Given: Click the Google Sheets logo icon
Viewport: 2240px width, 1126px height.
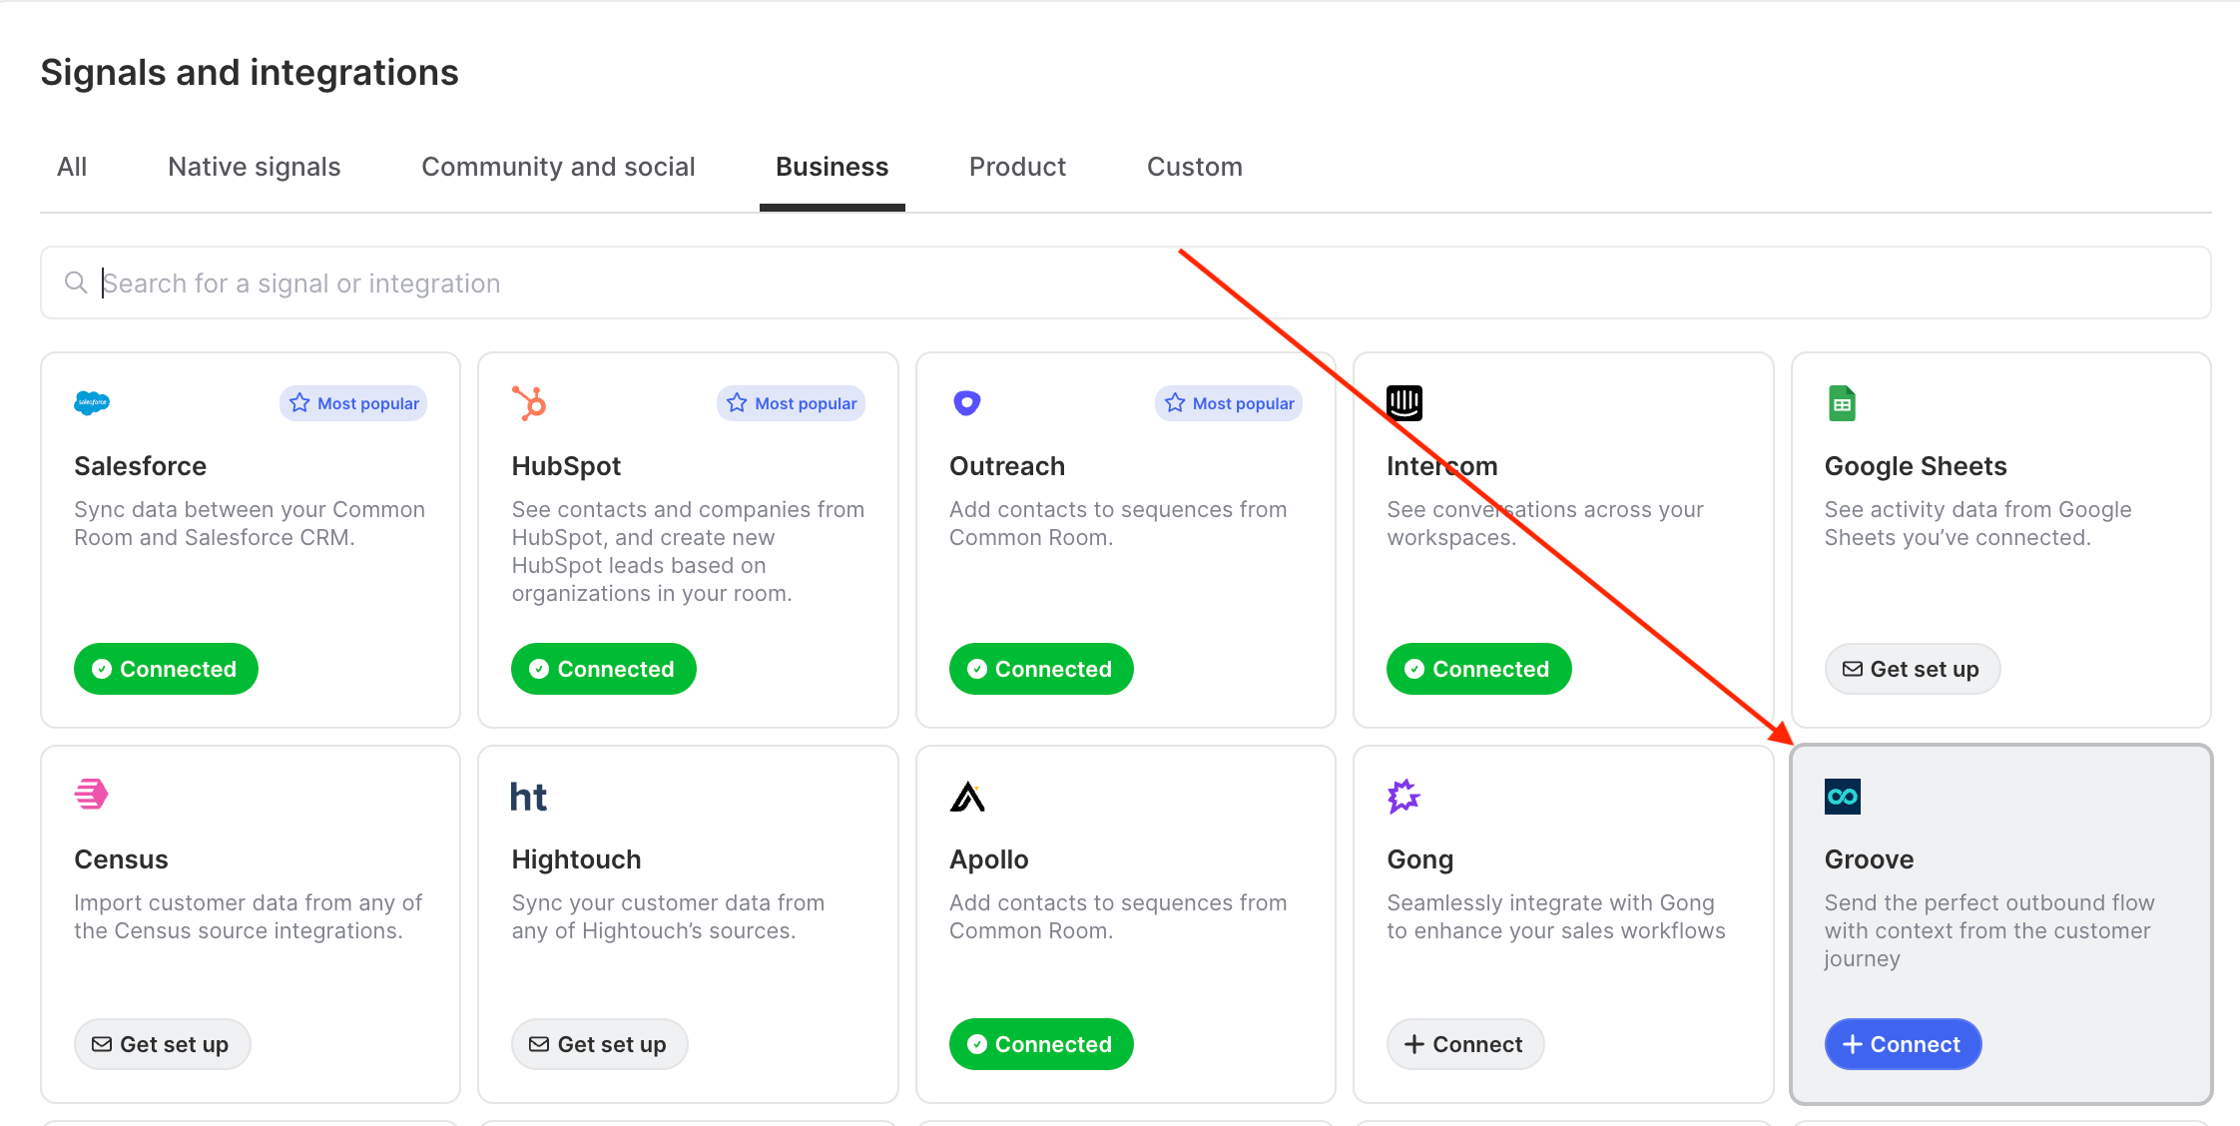Looking at the screenshot, I should [1842, 403].
